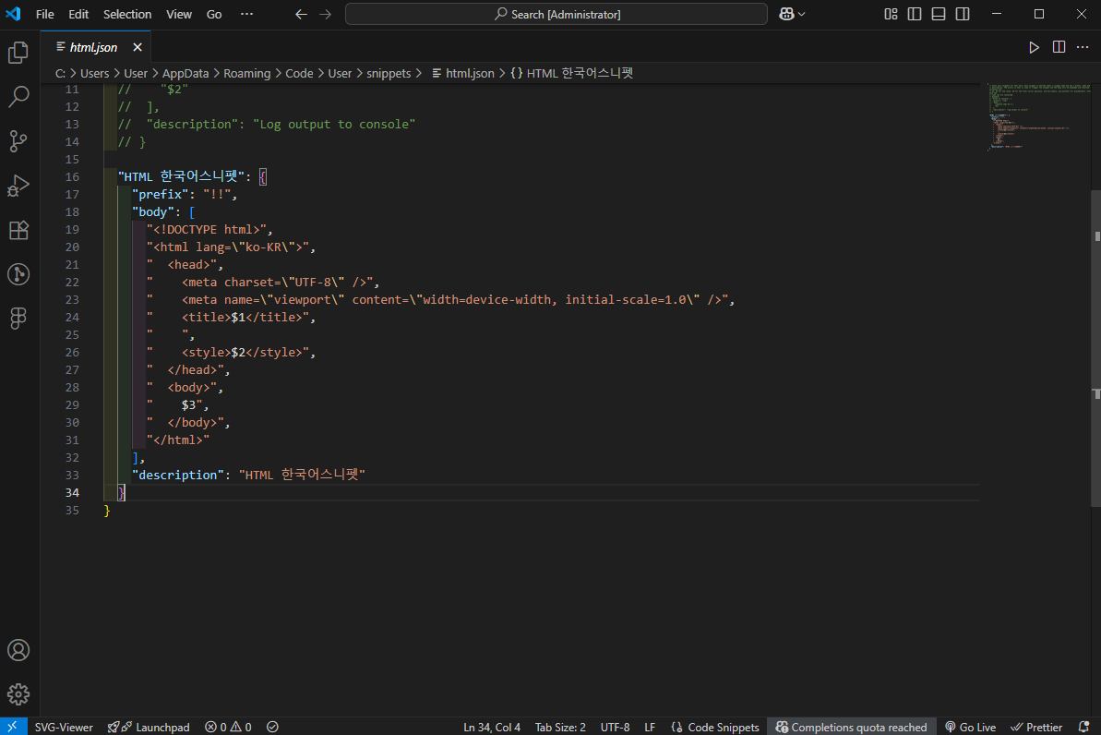Image resolution: width=1101 pixels, height=735 pixels.
Task: Click the VS Code logo icon
Action: [x=13, y=14]
